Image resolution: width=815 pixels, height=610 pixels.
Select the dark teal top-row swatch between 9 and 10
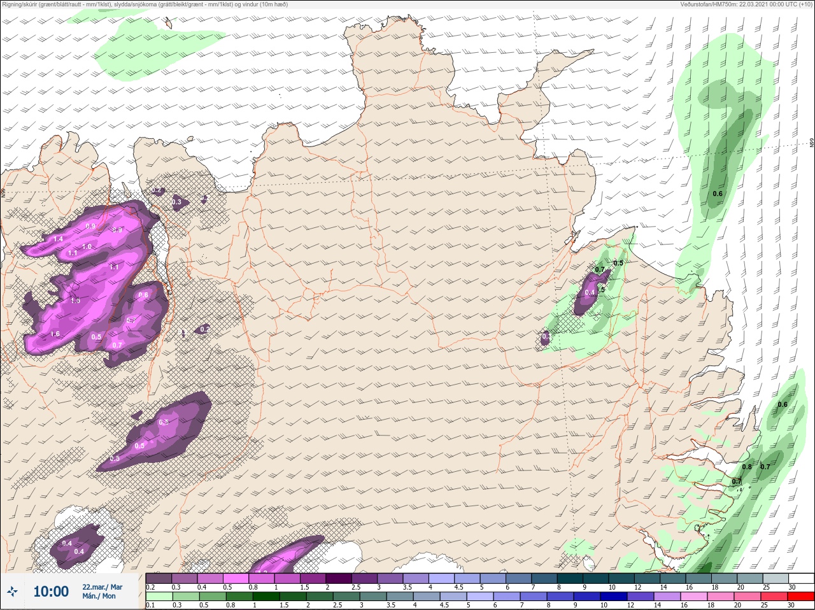(596, 578)
